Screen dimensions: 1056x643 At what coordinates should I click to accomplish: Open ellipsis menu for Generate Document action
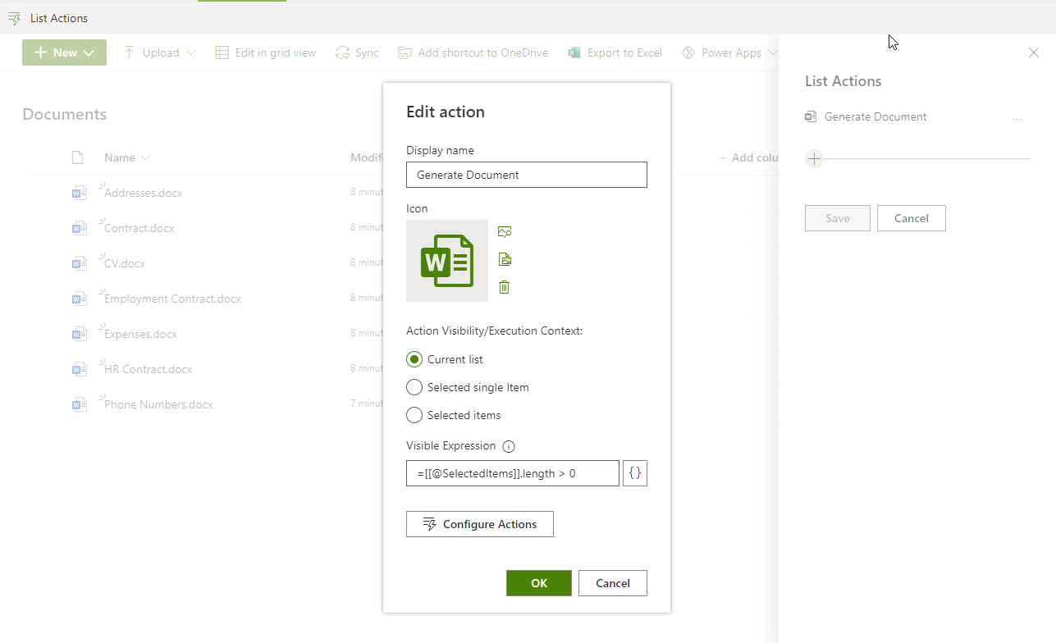click(x=1017, y=118)
